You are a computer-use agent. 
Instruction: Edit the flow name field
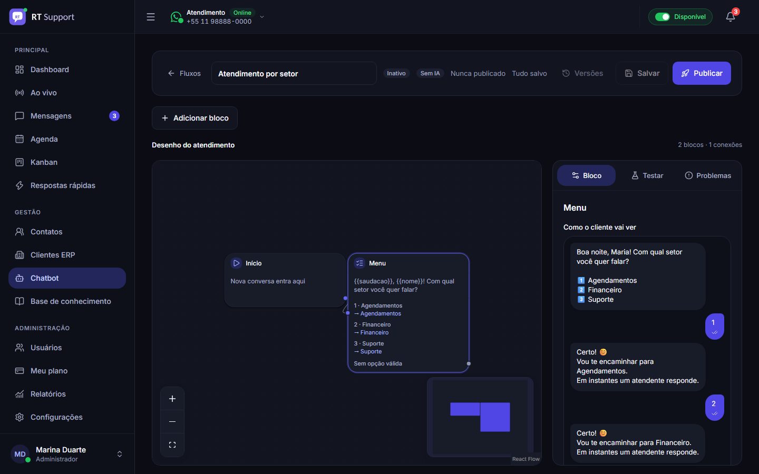(294, 73)
